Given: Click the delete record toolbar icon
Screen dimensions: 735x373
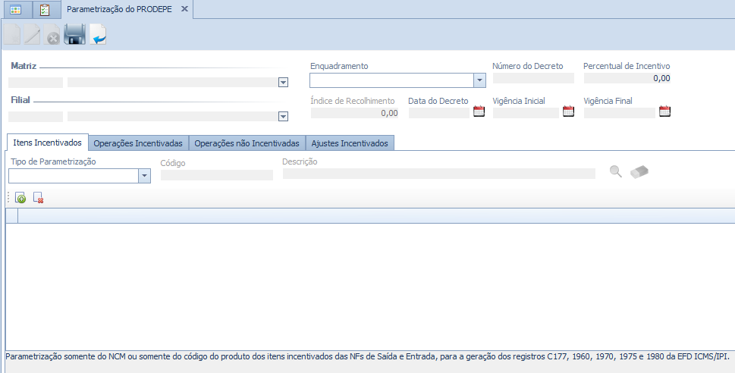Looking at the screenshot, I should click(52, 34).
